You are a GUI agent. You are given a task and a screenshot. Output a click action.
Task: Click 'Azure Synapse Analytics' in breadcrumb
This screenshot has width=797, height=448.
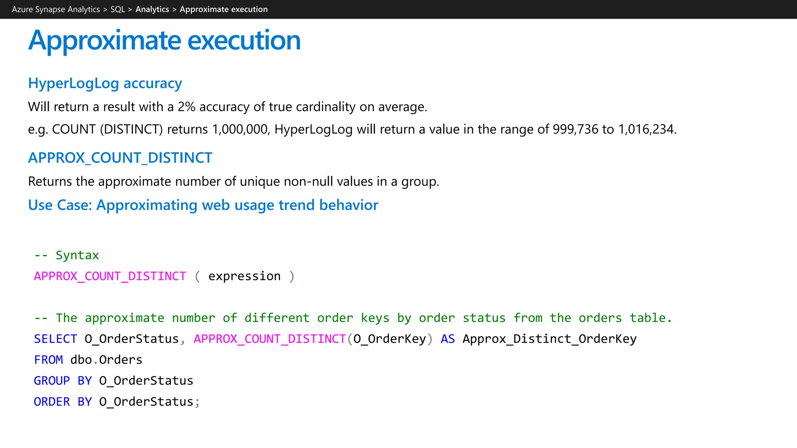[x=56, y=9]
